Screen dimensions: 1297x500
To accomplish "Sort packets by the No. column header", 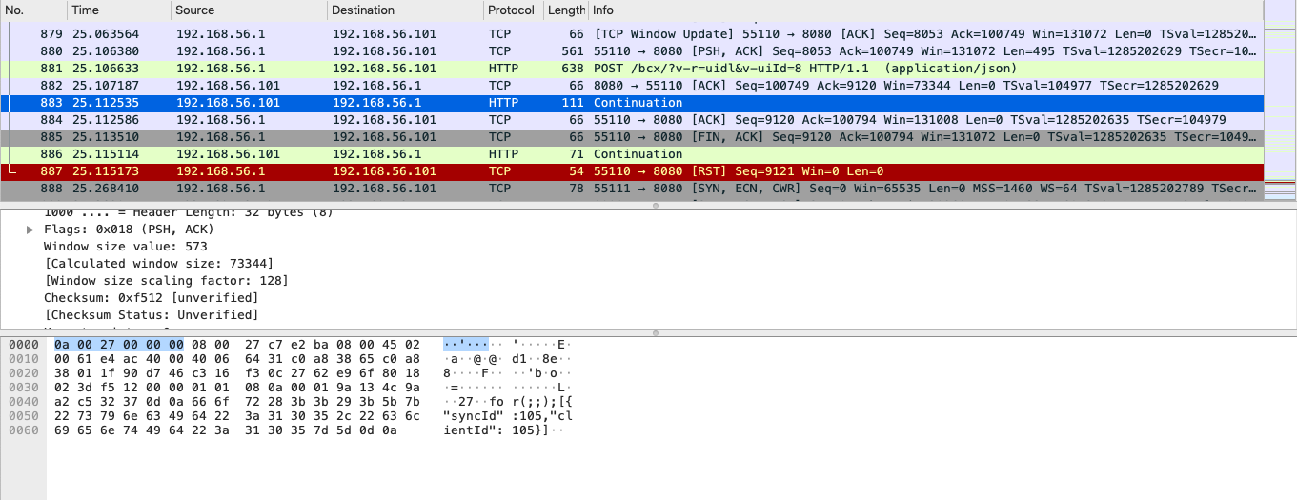I will (33, 10).
